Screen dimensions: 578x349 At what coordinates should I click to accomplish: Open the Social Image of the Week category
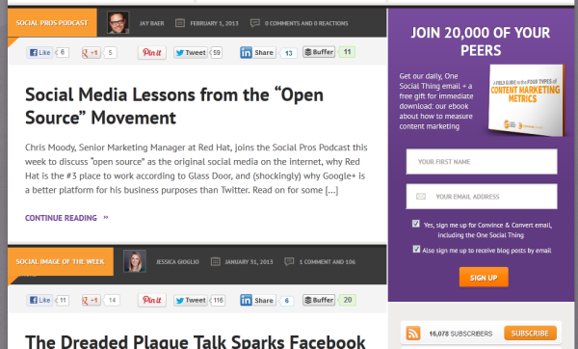(x=61, y=261)
